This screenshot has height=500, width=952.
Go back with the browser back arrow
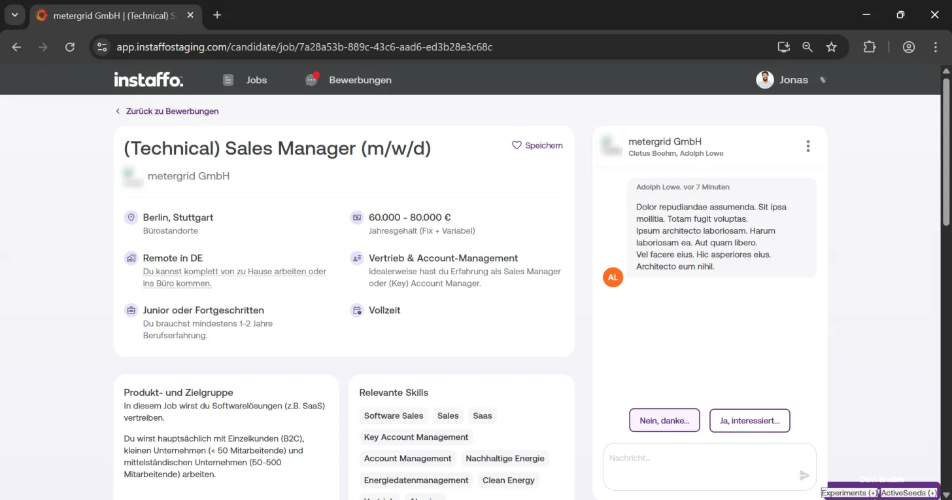tap(17, 47)
